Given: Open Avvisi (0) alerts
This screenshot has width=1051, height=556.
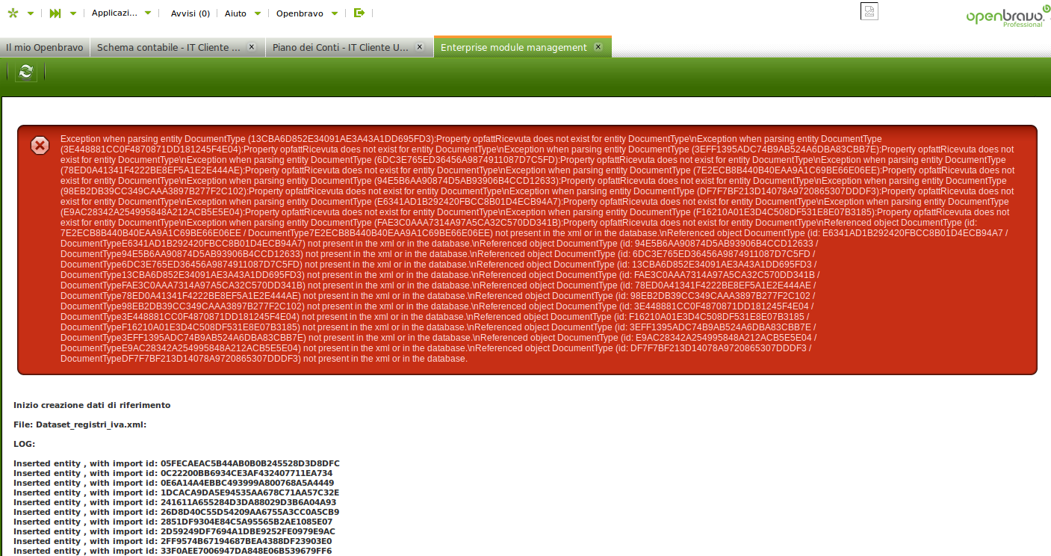Looking at the screenshot, I should [x=190, y=13].
